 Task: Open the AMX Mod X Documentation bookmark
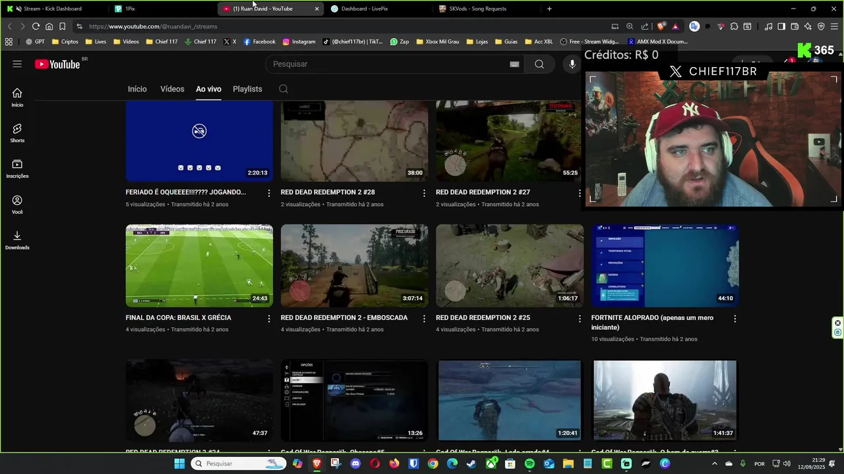[657, 41]
